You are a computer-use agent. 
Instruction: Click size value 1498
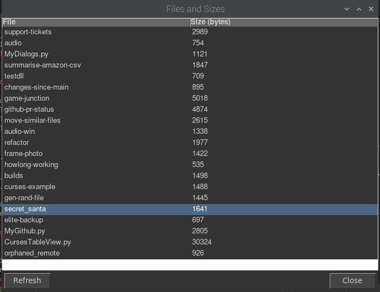(200, 175)
